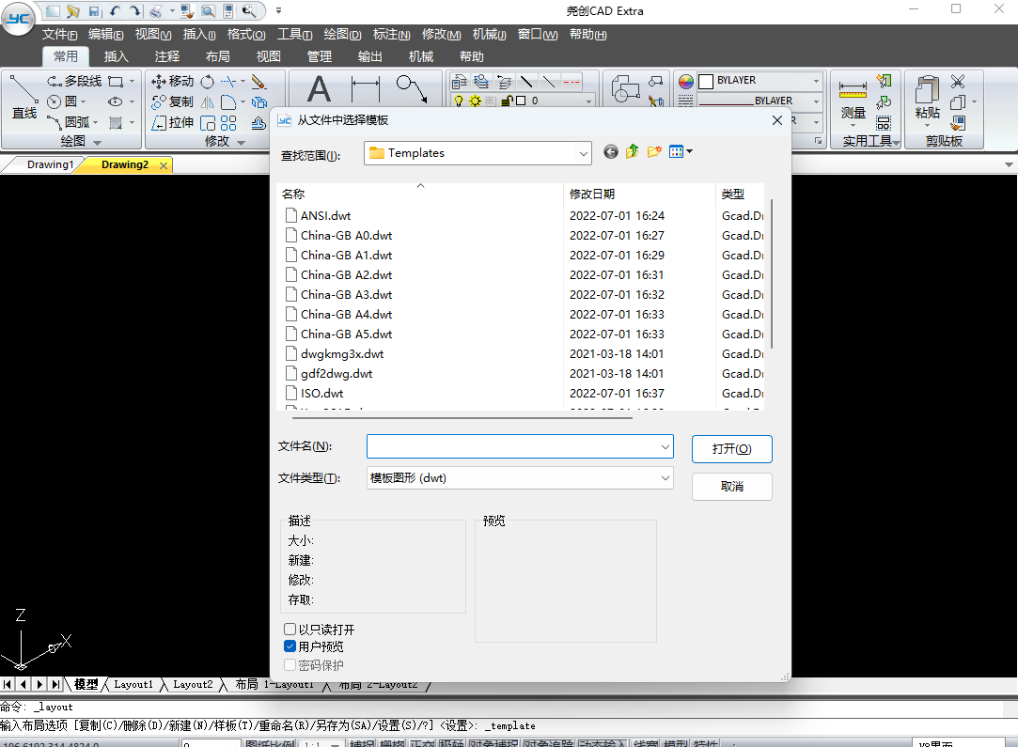The width and height of the screenshot is (1018, 747).
Task: Click the Open folder icon in quick access toolbar
Action: [72, 11]
